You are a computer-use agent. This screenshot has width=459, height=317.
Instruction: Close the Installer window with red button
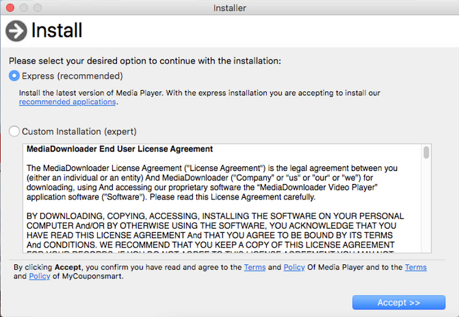tap(10, 7)
